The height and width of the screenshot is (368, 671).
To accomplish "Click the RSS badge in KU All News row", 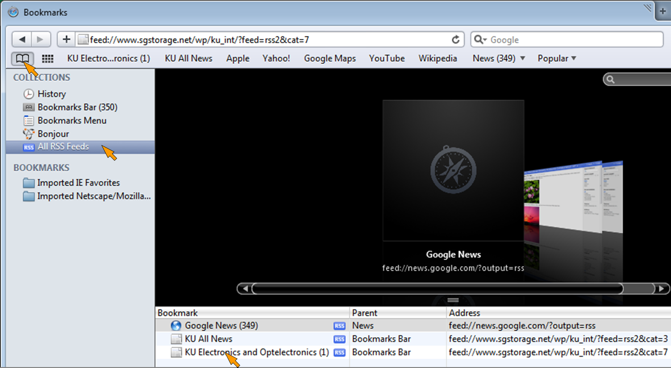I will point(340,339).
